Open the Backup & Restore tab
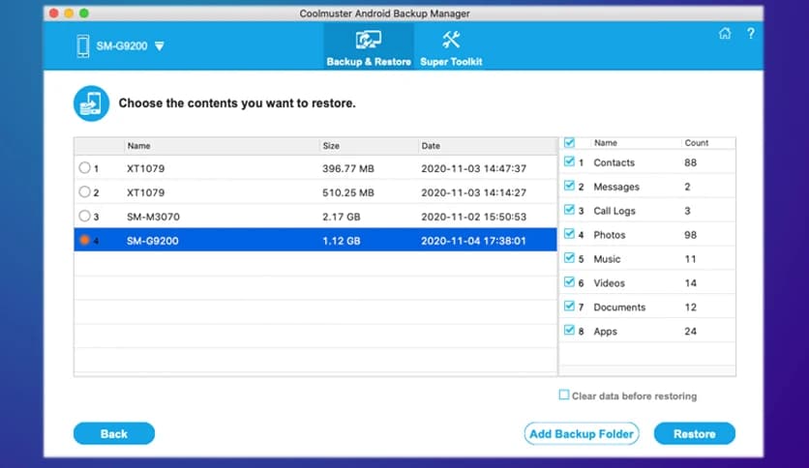The width and height of the screenshot is (809, 468). pyautogui.click(x=369, y=47)
